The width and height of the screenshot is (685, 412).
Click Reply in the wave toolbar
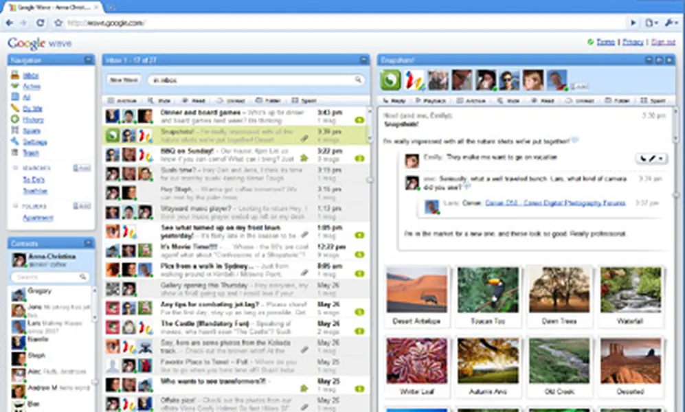coord(394,100)
